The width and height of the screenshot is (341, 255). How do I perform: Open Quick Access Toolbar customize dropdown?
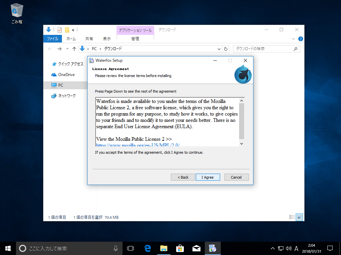(73, 30)
